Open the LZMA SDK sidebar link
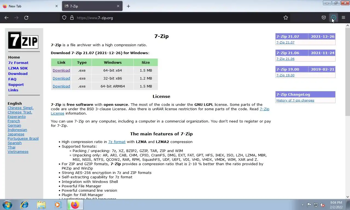350x210 pixels. coord(18,68)
